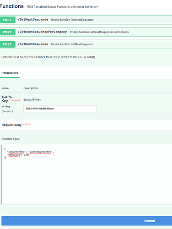Expand the /GetNextSequencePerCompany endpoint path
The image size is (172, 229).
(42, 32)
